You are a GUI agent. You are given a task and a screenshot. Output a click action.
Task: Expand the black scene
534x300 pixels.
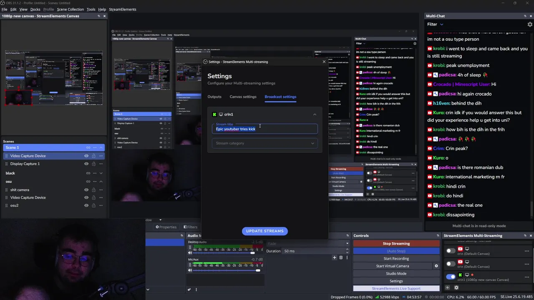tap(101, 173)
